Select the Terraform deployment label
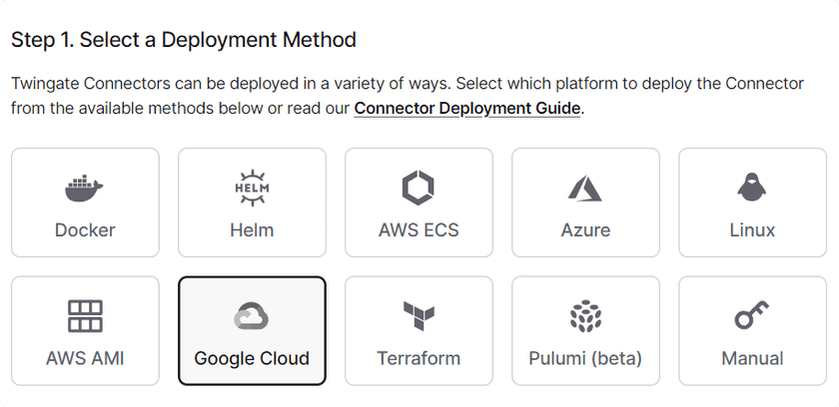This screenshot has height=407, width=839. point(419,358)
